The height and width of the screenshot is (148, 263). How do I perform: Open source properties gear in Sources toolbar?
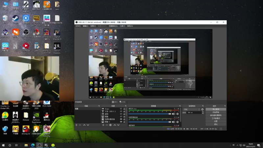pos(110,125)
